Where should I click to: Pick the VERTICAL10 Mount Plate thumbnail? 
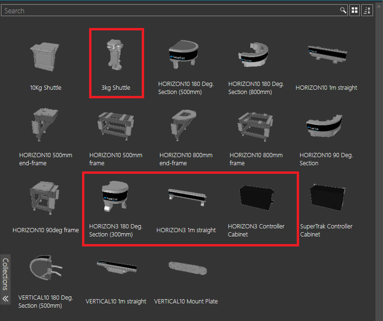pyautogui.click(x=188, y=268)
